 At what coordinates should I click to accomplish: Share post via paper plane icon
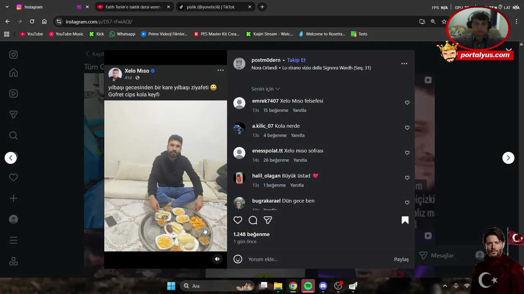click(x=268, y=220)
